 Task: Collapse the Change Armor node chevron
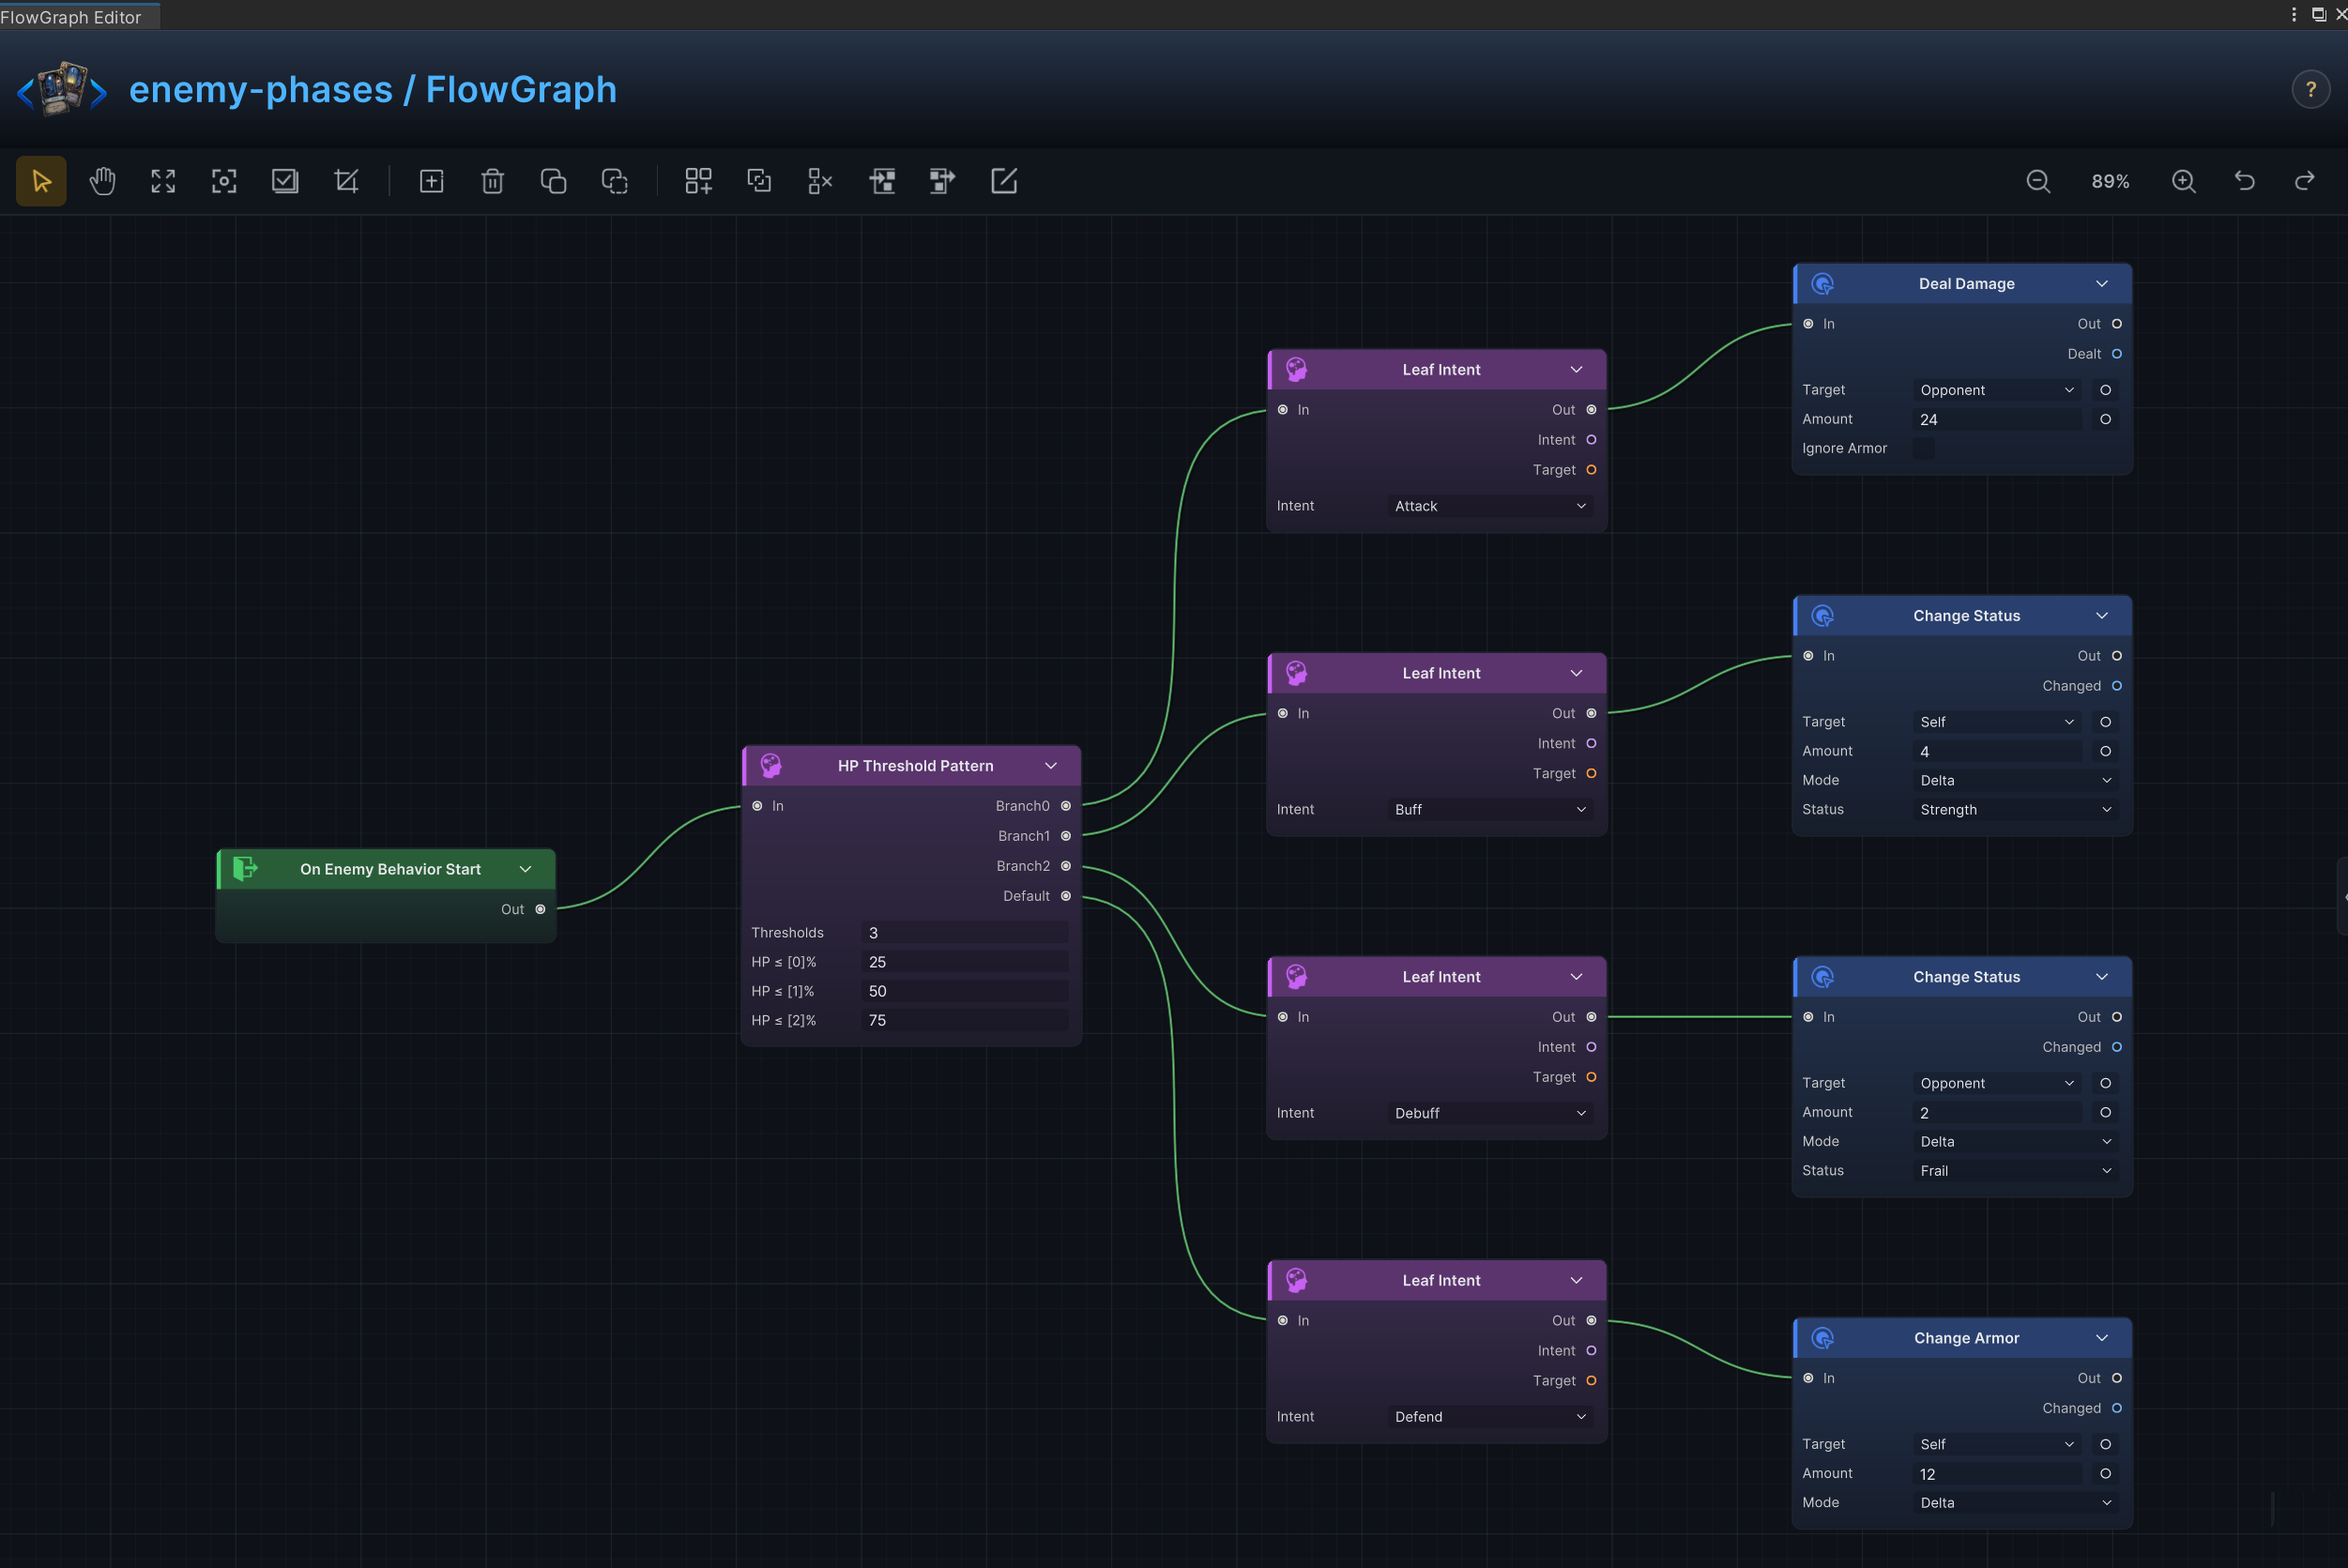[2101, 1338]
